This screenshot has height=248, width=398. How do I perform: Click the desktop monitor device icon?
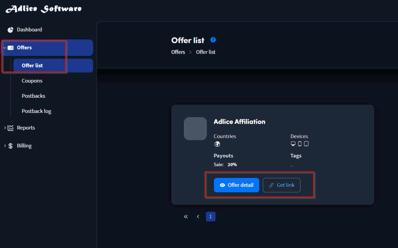(293, 144)
